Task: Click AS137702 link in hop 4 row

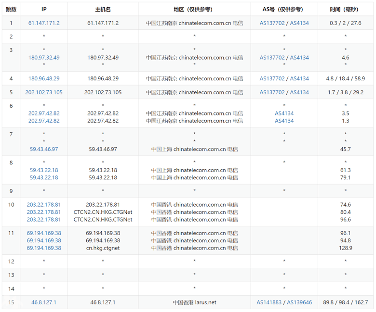Action: click(272, 78)
